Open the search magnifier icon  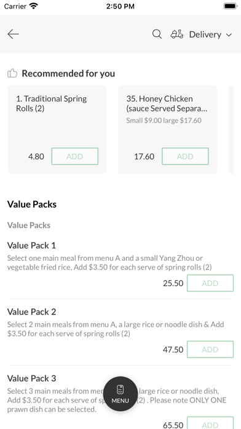click(157, 34)
